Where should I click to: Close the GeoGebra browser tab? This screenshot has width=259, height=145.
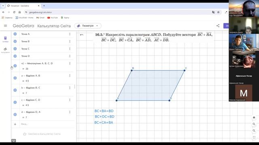tap(39, 6)
